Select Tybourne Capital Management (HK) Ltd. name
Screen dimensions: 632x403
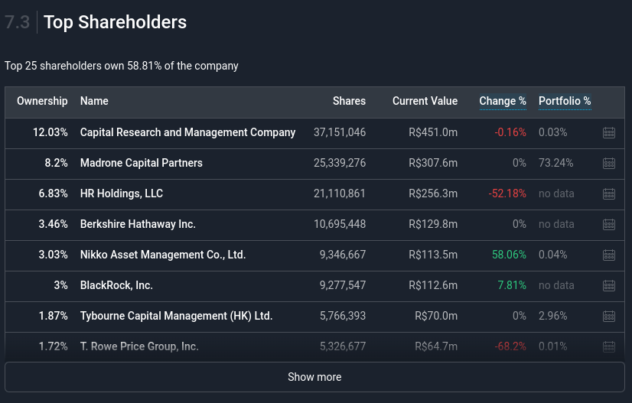[177, 316]
